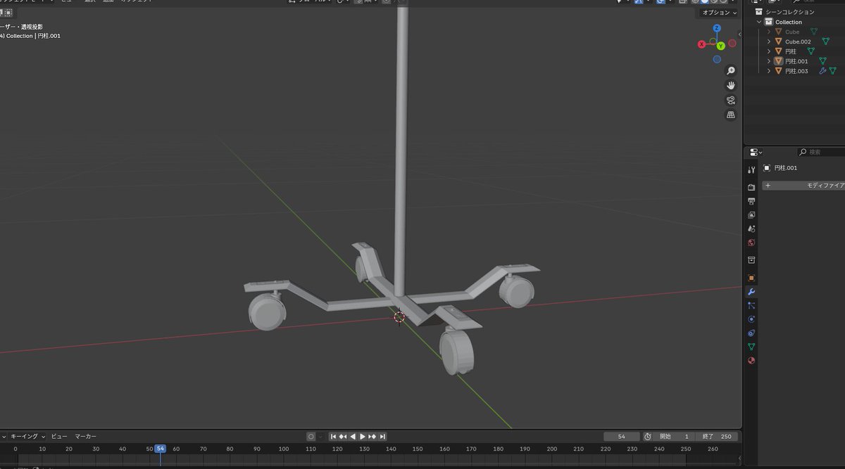Click the negative X circle on navigation gizmo
The image size is (845, 469).
click(x=732, y=44)
